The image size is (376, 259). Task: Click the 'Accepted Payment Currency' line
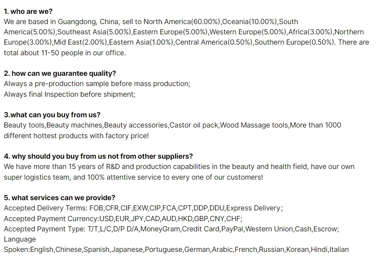tap(123, 219)
